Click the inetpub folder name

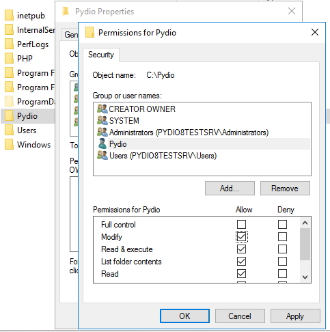pos(31,16)
